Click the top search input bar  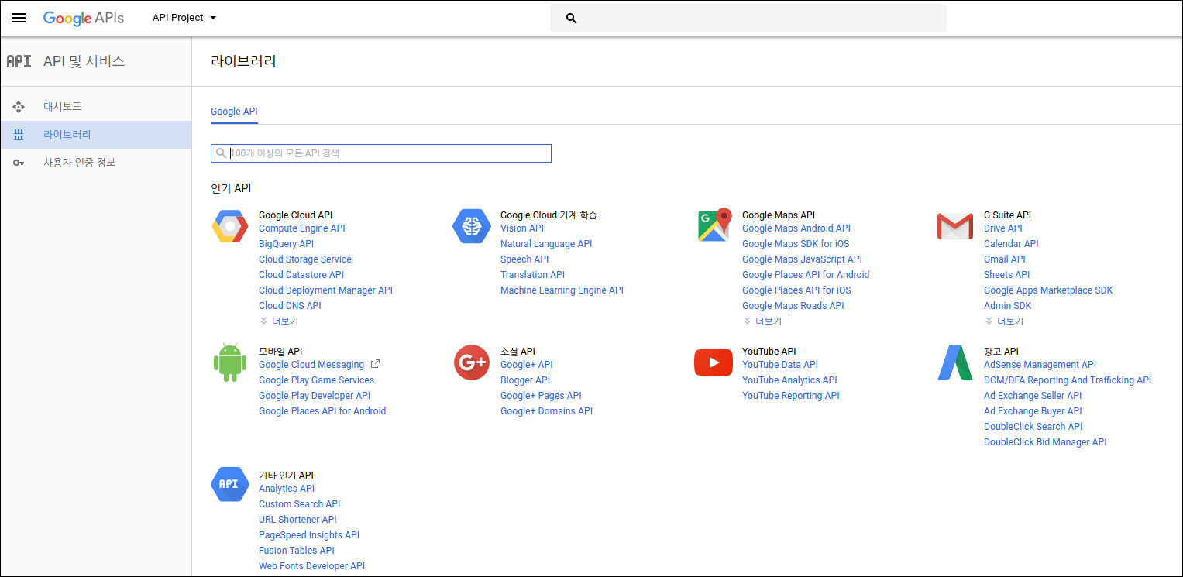(x=748, y=18)
